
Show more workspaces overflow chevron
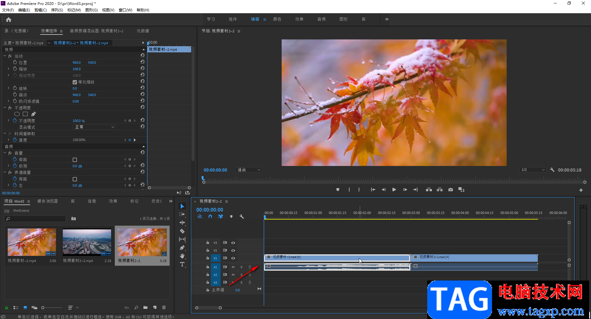(387, 19)
